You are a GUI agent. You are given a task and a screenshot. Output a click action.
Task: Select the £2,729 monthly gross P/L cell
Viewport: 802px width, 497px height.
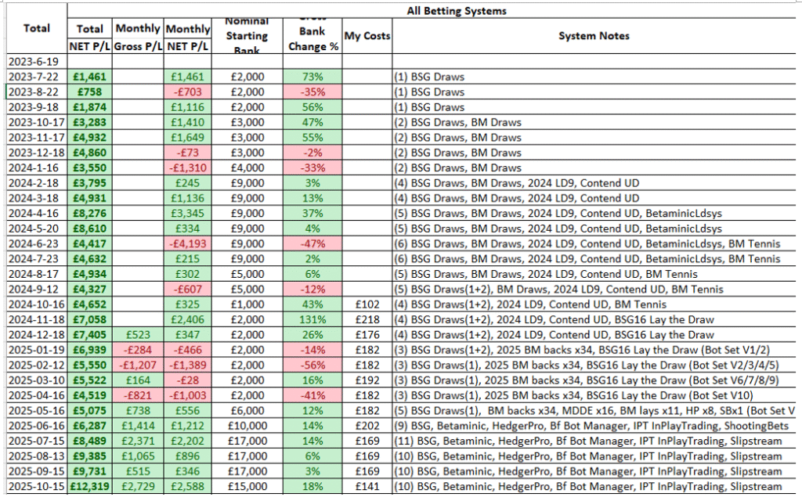(138, 487)
